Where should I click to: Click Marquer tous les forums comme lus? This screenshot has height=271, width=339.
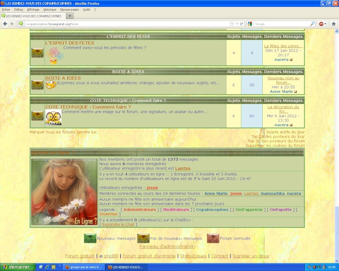[63, 132]
